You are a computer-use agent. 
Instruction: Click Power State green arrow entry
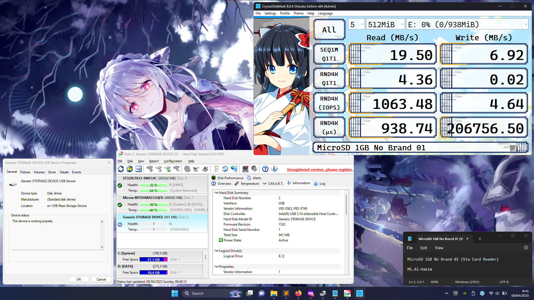click(x=221, y=240)
